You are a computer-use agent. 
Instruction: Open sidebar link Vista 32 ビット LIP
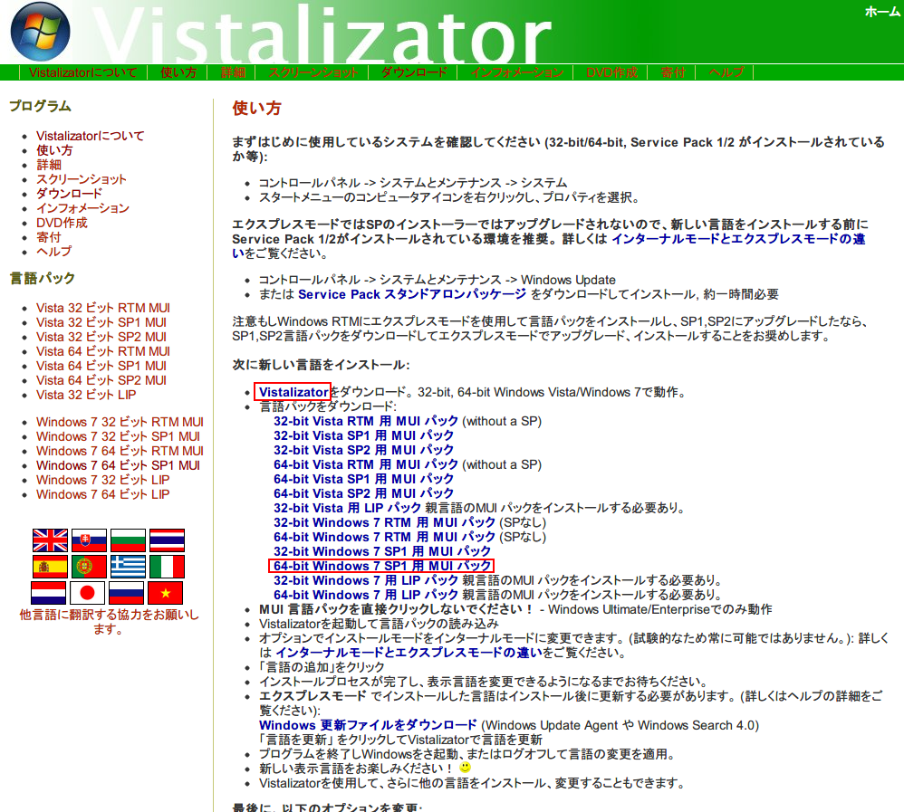[86, 395]
